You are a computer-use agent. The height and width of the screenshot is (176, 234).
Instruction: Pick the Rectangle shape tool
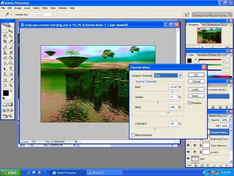(11, 74)
